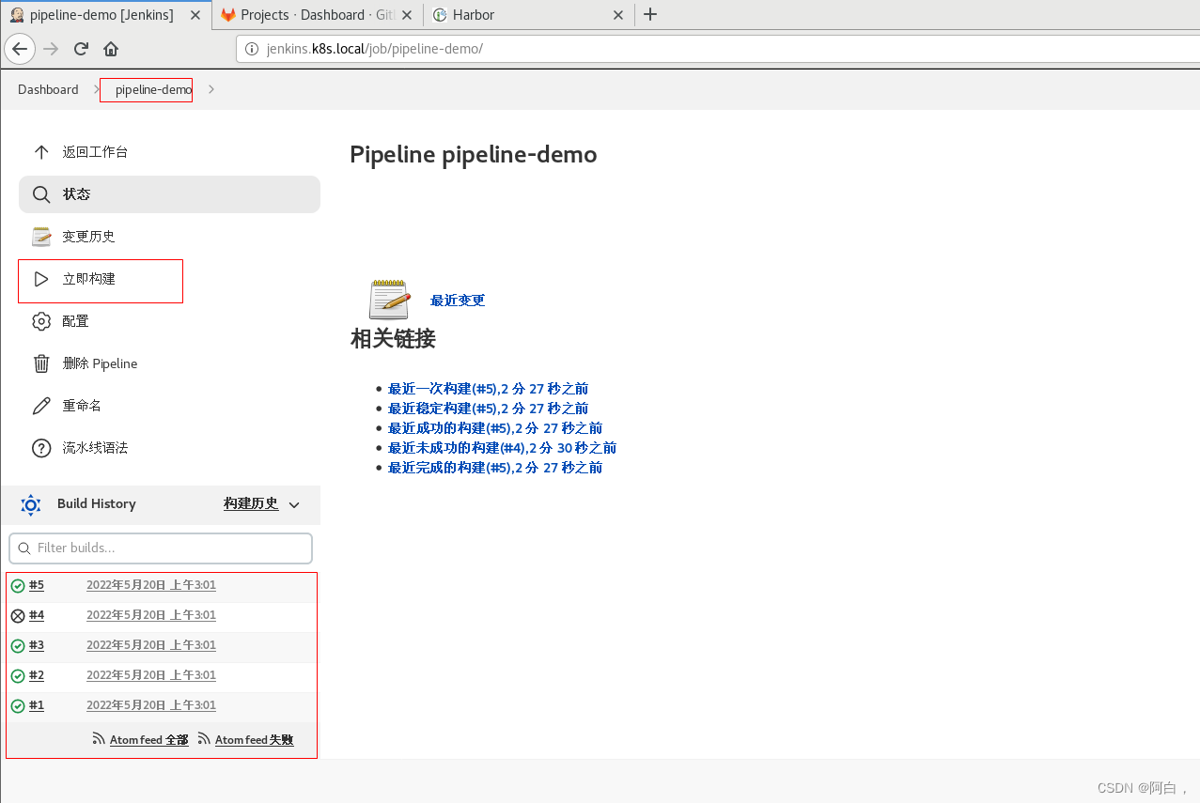Select the 状态 sidebar item
This screenshot has height=803, width=1200.
click(x=169, y=194)
